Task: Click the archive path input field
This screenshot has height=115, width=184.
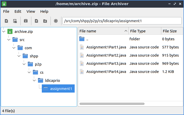Action: (122, 21)
